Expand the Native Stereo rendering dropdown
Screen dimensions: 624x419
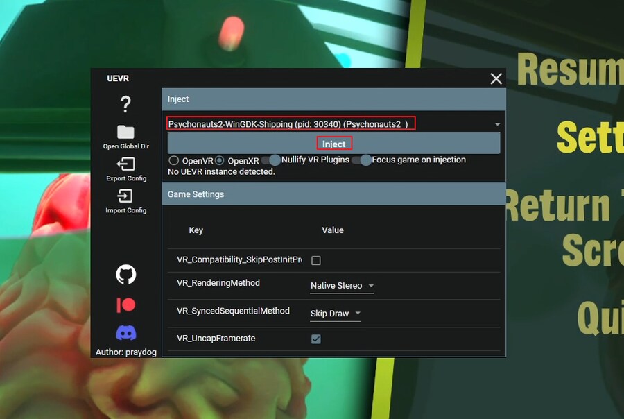pos(371,286)
